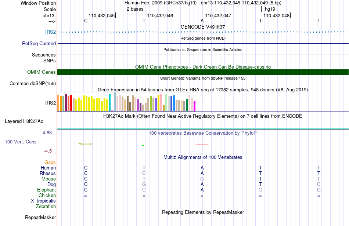Click the title 'GENCODE V49lift37'

tap(203, 27)
